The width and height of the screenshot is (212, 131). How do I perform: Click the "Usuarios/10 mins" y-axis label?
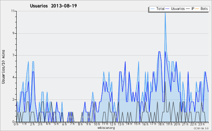(3, 67)
